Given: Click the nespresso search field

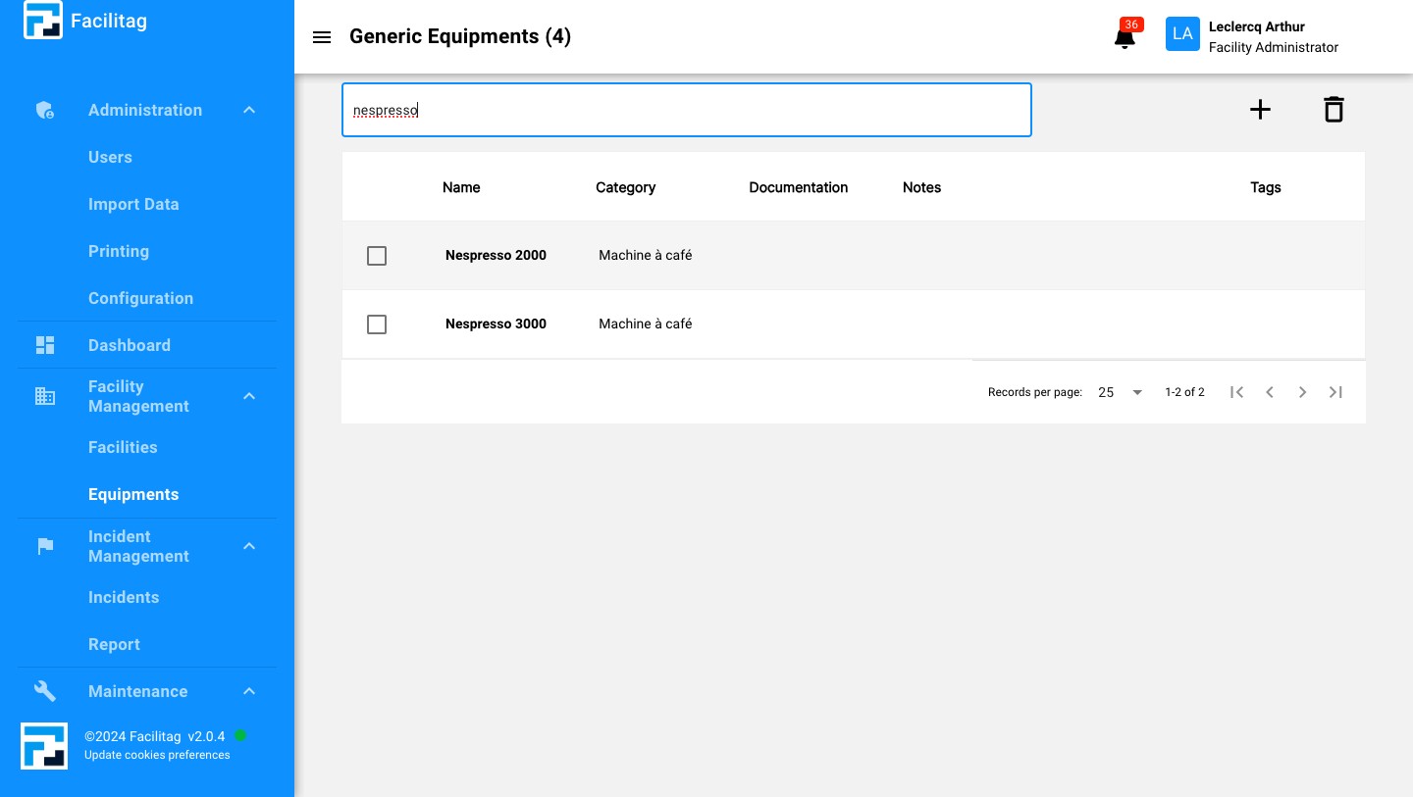Looking at the screenshot, I should coord(687,110).
